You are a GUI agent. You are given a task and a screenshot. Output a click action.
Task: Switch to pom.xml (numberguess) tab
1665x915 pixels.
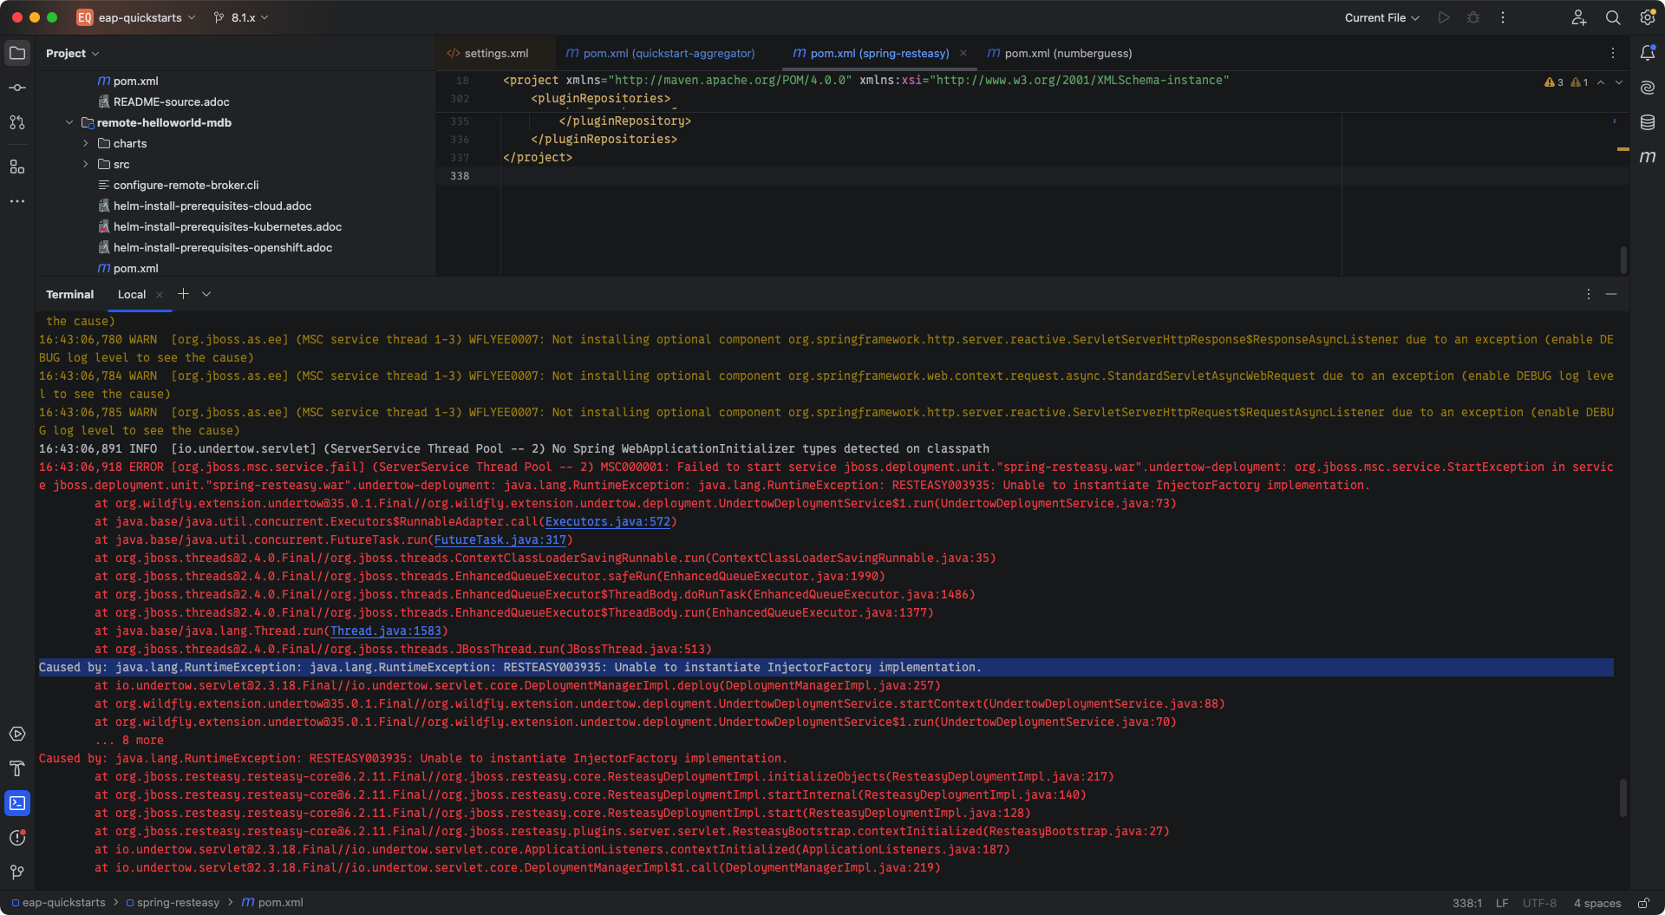click(1068, 53)
